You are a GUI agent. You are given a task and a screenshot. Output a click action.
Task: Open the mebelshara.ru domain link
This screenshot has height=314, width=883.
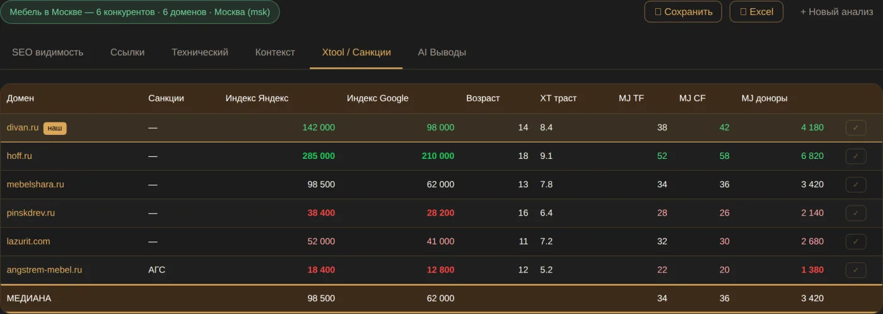[x=35, y=184]
